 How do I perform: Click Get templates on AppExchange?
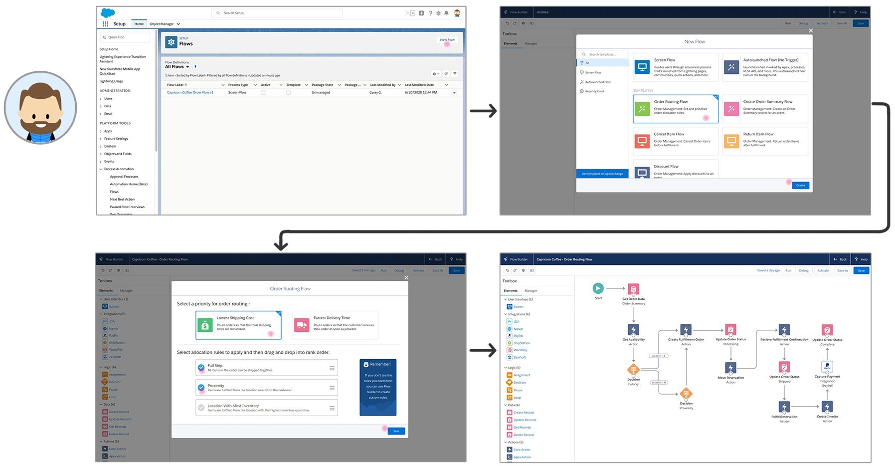tap(602, 174)
